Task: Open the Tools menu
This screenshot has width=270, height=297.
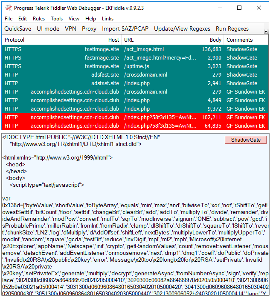Action: [x=57, y=19]
